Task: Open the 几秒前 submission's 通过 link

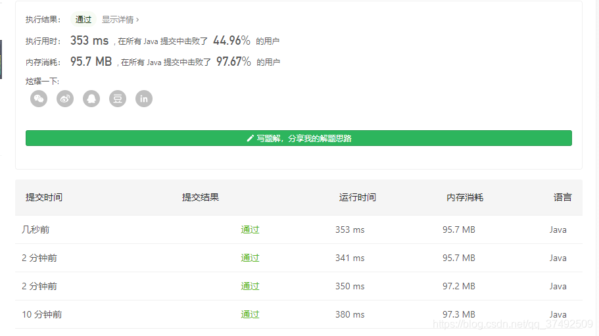Action: (251, 229)
